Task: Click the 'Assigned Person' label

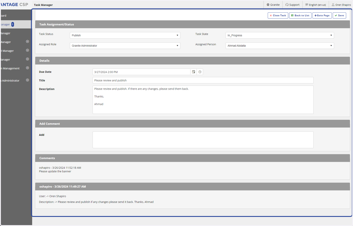Action: point(206,44)
